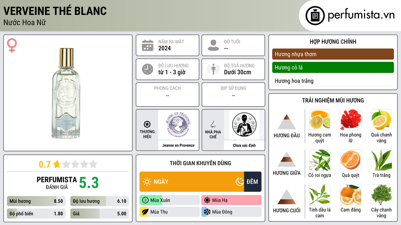The width and height of the screenshot is (401, 225).
Task: Open the Hương cam quýt note image
Action: click(320, 120)
